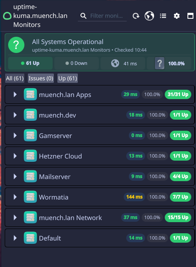The width and height of the screenshot is (196, 267).
Task: Expand the muench.lan Apps group
Action: tap(15, 94)
